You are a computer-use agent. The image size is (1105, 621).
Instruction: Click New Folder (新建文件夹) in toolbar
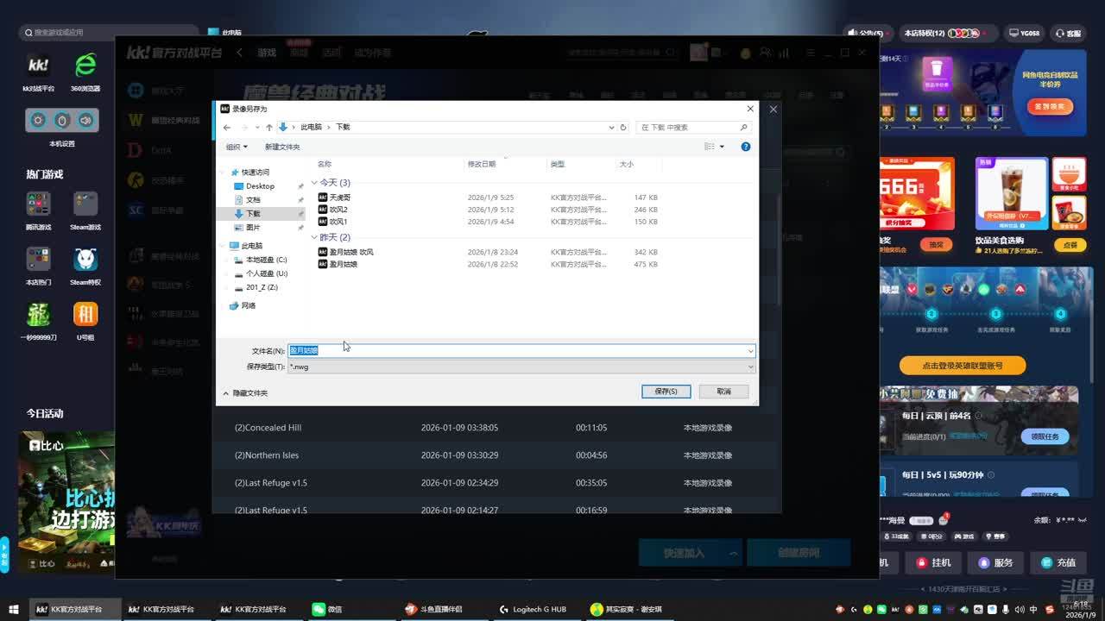(282, 147)
